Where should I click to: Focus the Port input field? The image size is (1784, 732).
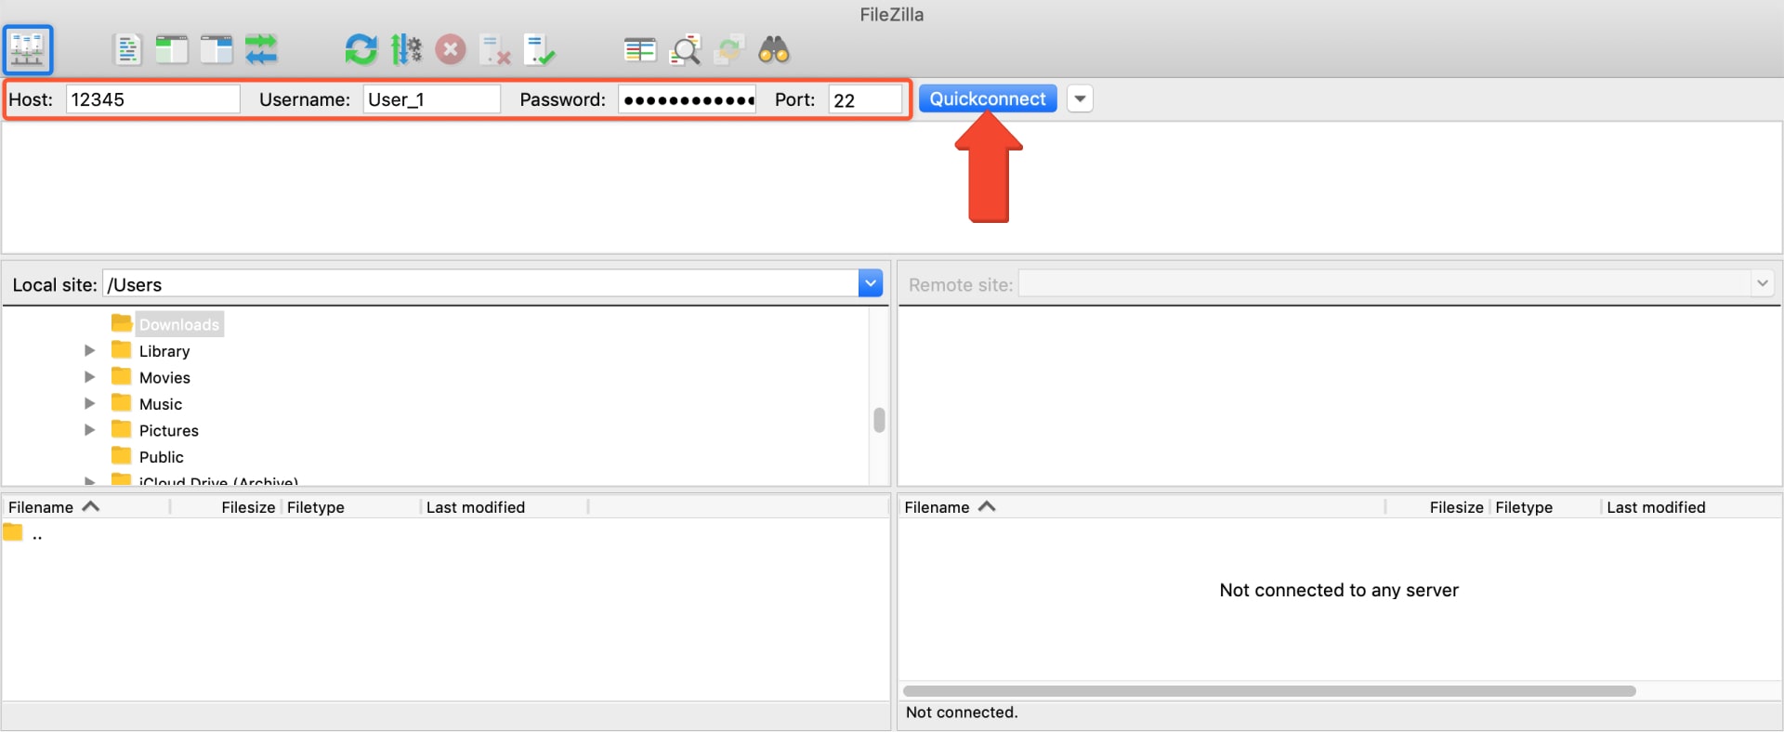[865, 99]
